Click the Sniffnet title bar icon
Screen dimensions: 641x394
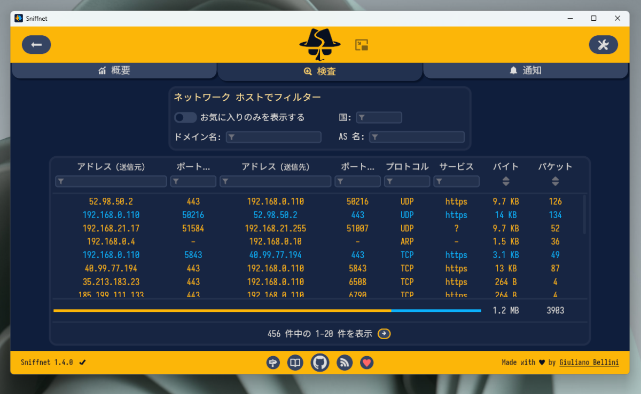pos(19,18)
